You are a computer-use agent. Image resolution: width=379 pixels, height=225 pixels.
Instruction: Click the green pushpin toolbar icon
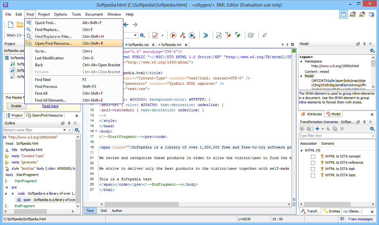click(238, 35)
